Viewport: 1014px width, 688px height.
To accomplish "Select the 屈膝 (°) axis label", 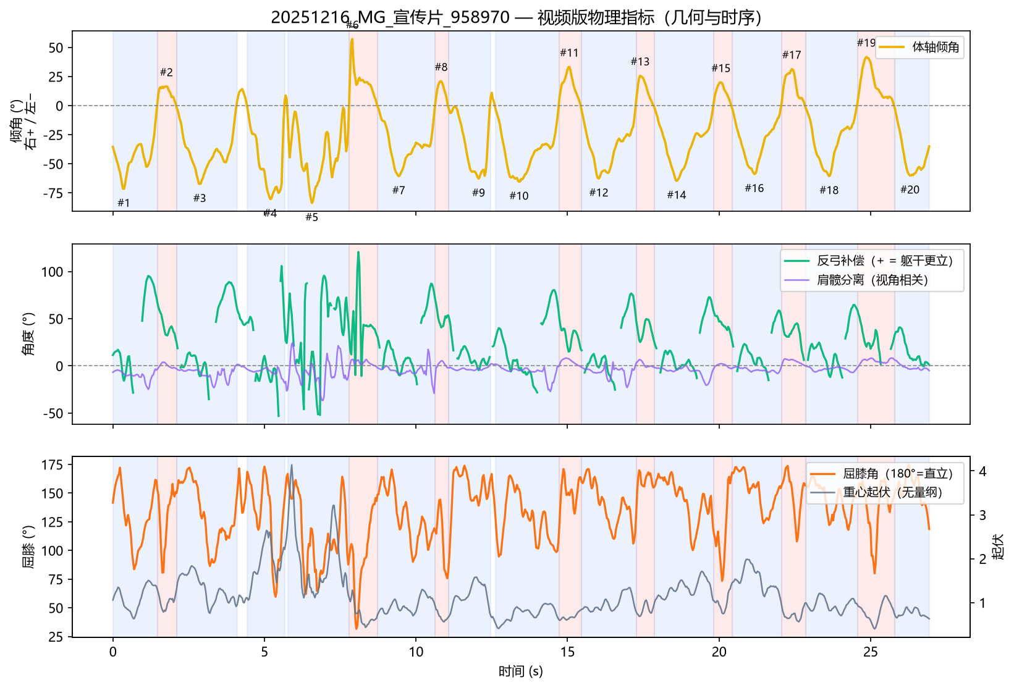I will pyautogui.click(x=28, y=547).
